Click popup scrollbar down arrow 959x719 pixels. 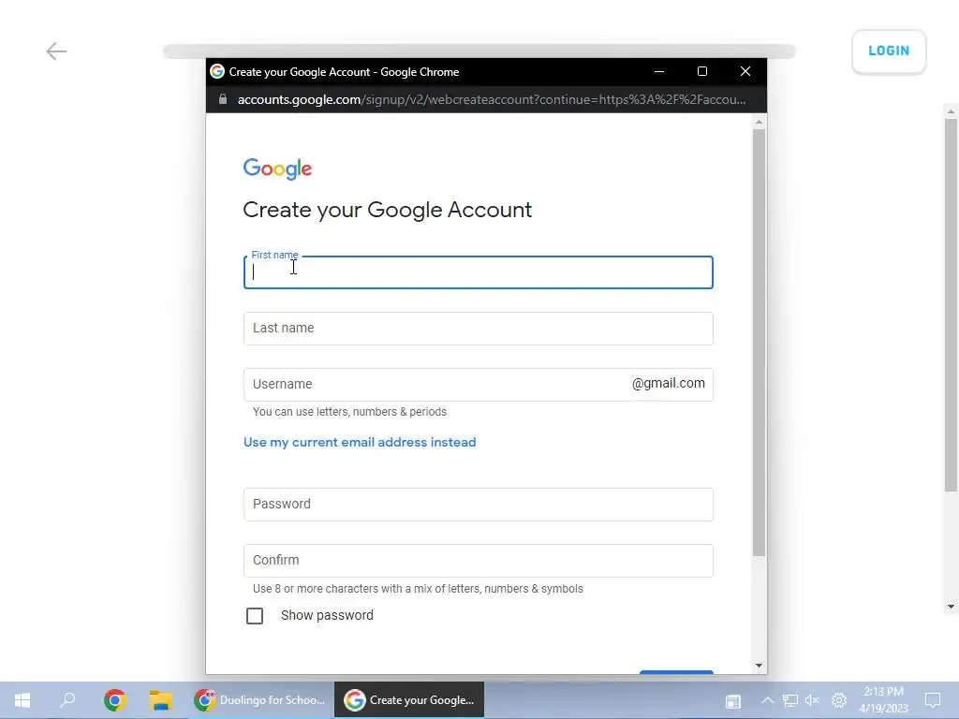759,666
